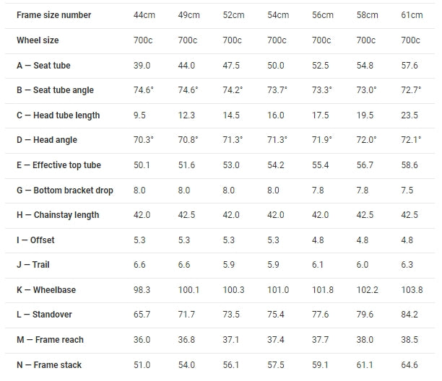Click frame reach value 36.0

pos(142,340)
